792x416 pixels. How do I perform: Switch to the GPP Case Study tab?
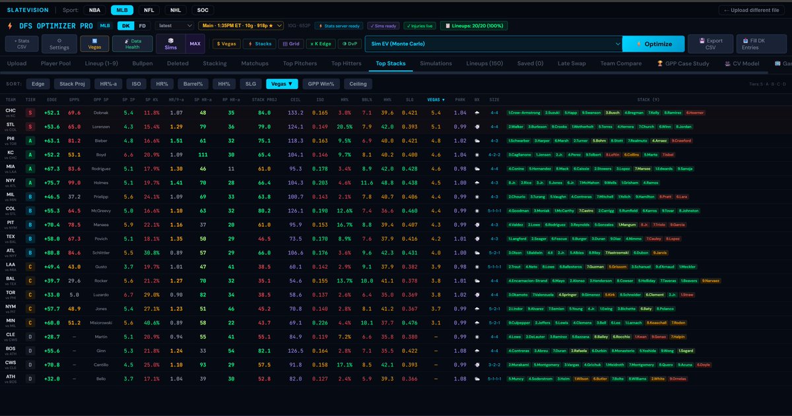[682, 63]
